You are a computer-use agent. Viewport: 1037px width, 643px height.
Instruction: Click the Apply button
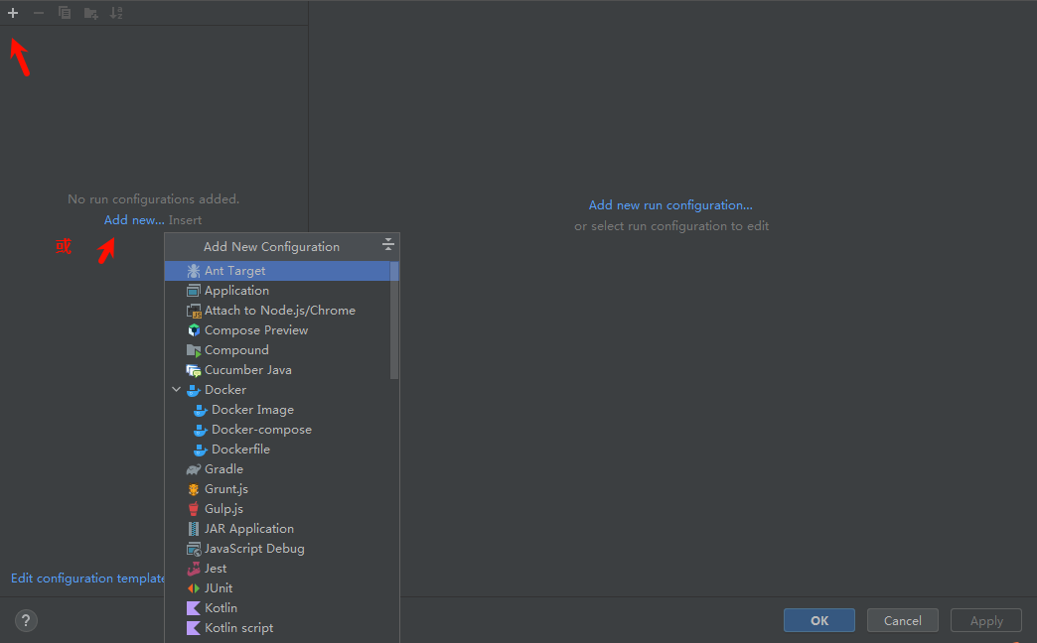pyautogui.click(x=986, y=620)
